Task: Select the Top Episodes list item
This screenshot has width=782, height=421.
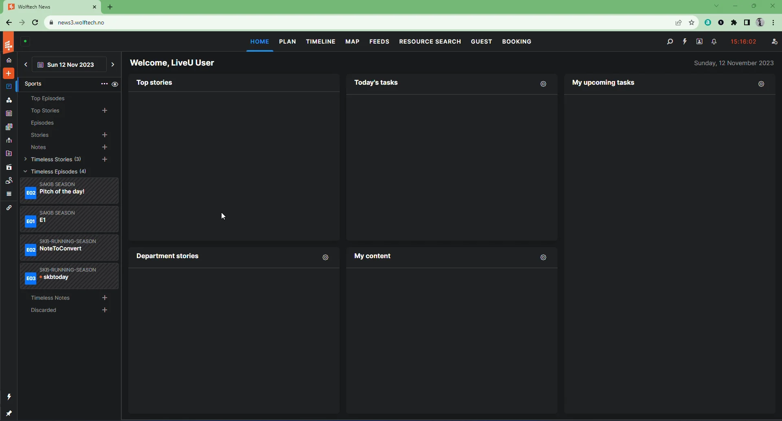Action: (x=48, y=99)
